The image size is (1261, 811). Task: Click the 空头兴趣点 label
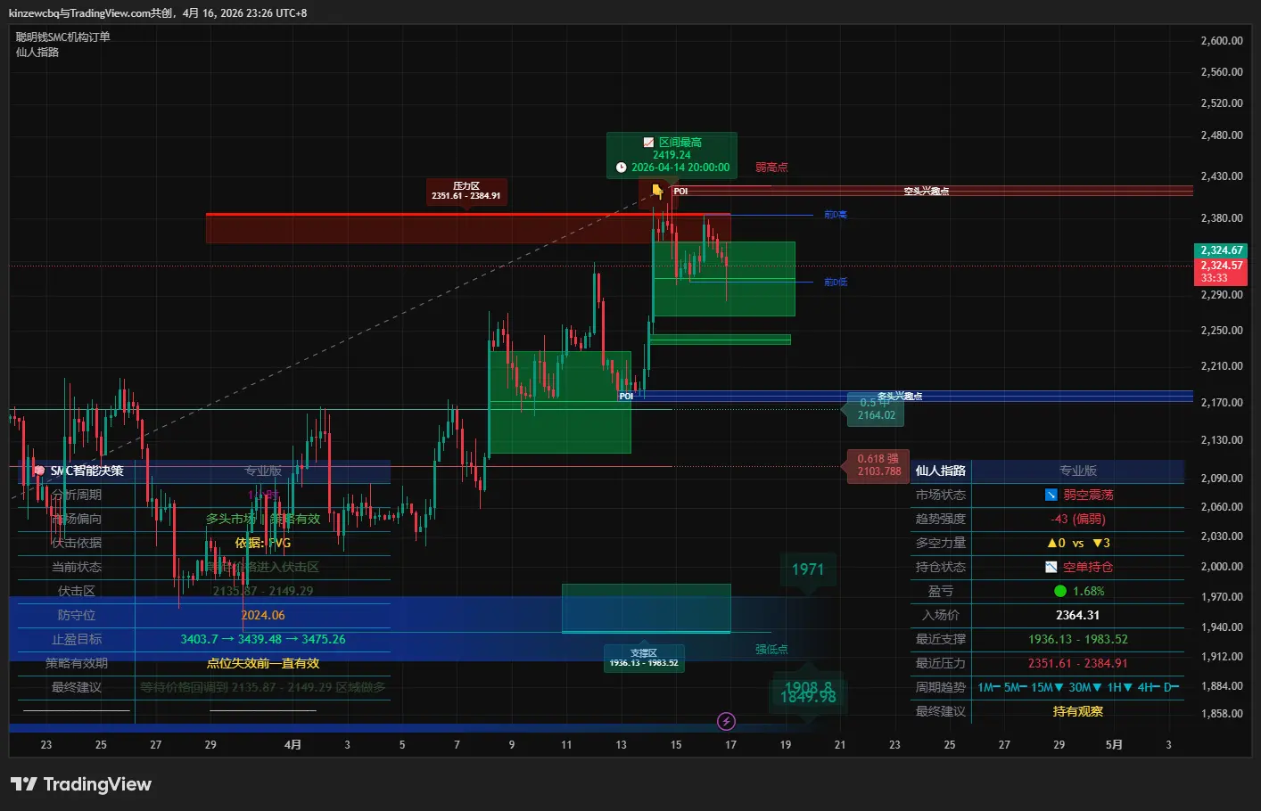coord(926,191)
